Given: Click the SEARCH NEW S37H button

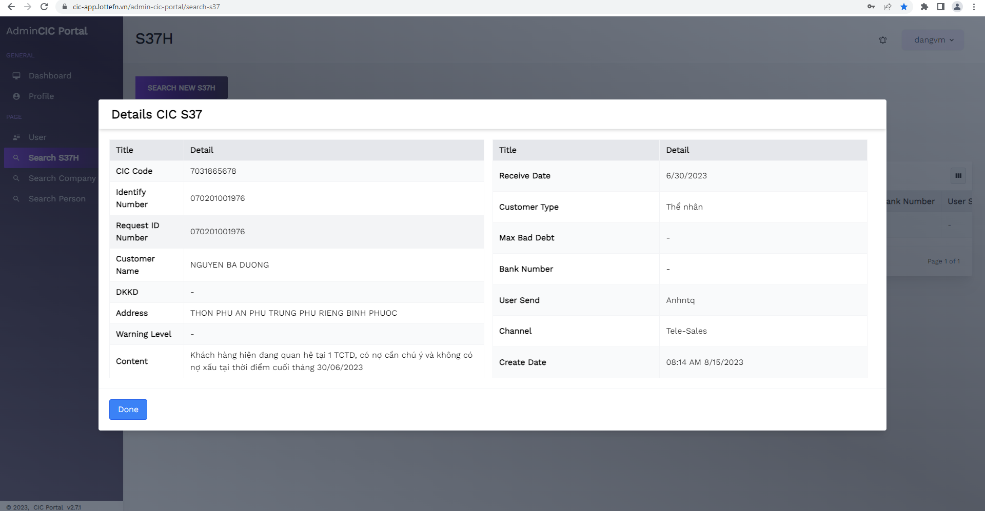Looking at the screenshot, I should click(181, 88).
